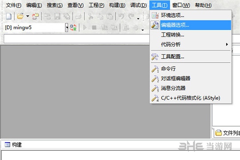
Task: Click the open folder icon in the toolbar
Action: click(20, 16)
